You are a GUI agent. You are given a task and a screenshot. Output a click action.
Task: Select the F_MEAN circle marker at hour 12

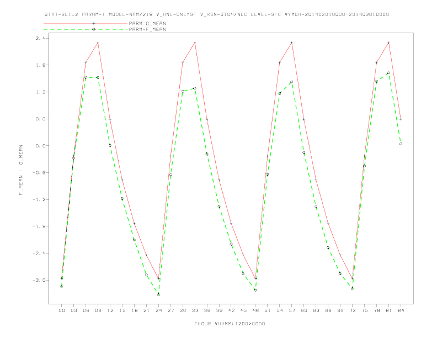(110, 145)
